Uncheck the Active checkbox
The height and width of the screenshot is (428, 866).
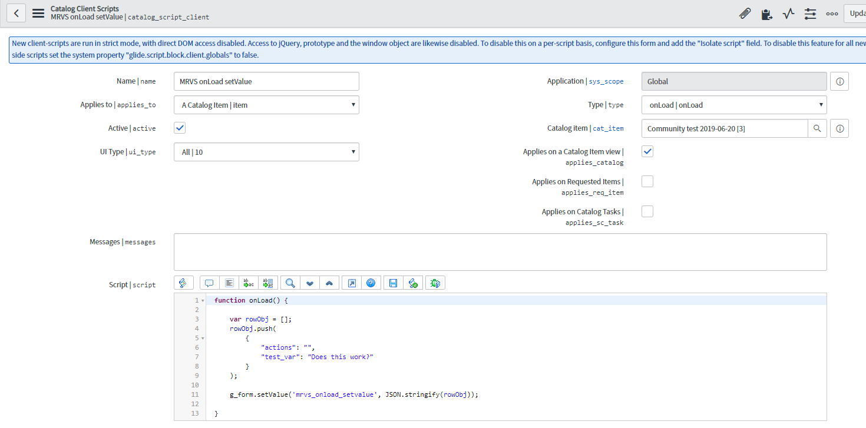179,127
